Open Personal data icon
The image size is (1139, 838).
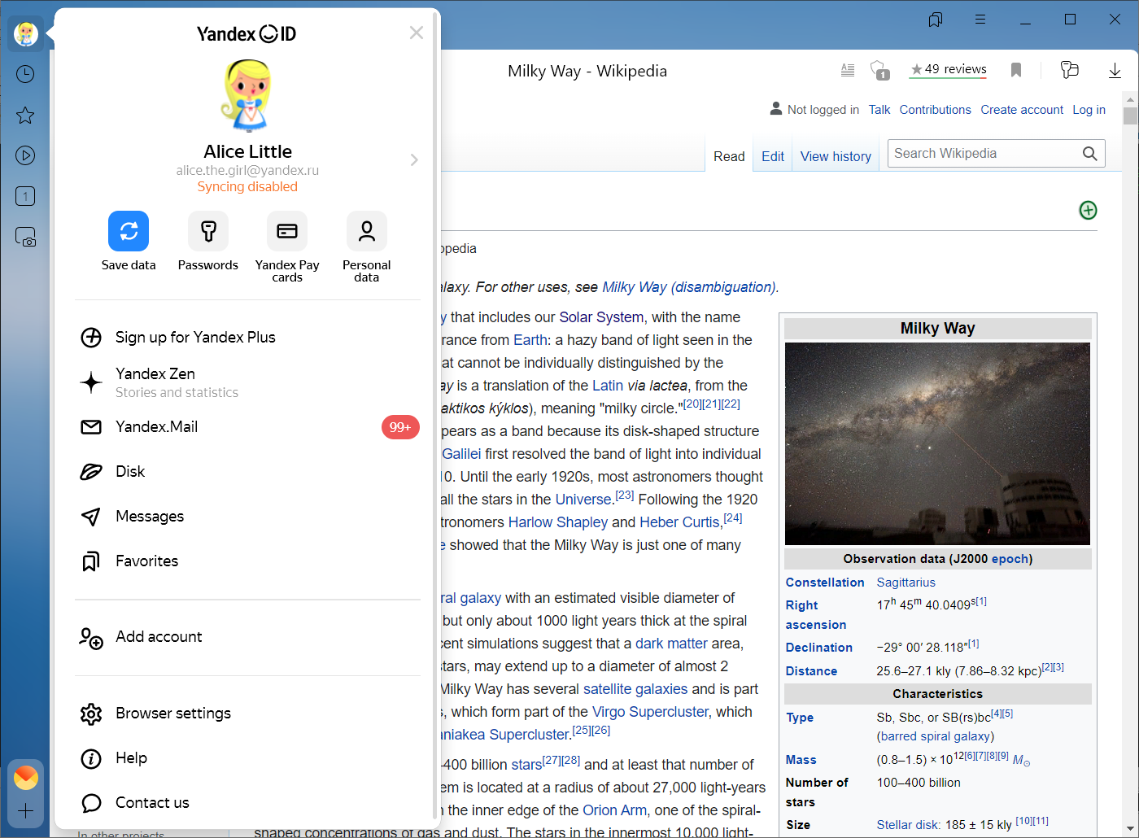367,231
